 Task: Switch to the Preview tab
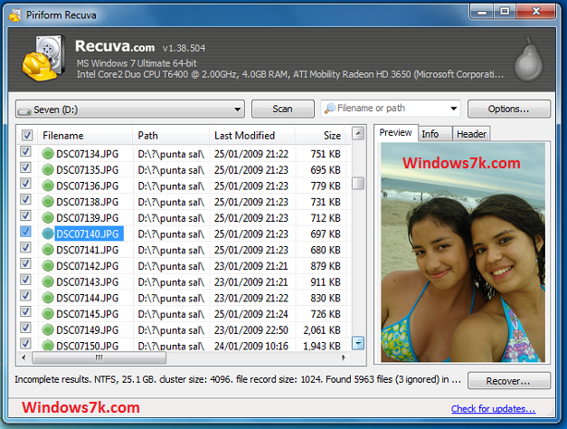[x=395, y=133]
